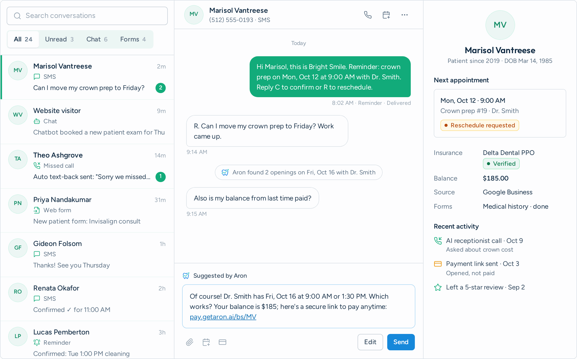
Task: Open the schedule appointment icon in the header
Action: click(386, 15)
